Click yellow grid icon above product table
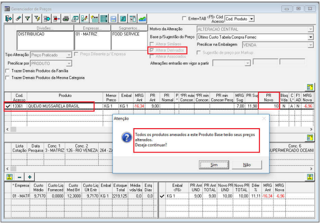320x223 pixels. click(x=310, y=87)
